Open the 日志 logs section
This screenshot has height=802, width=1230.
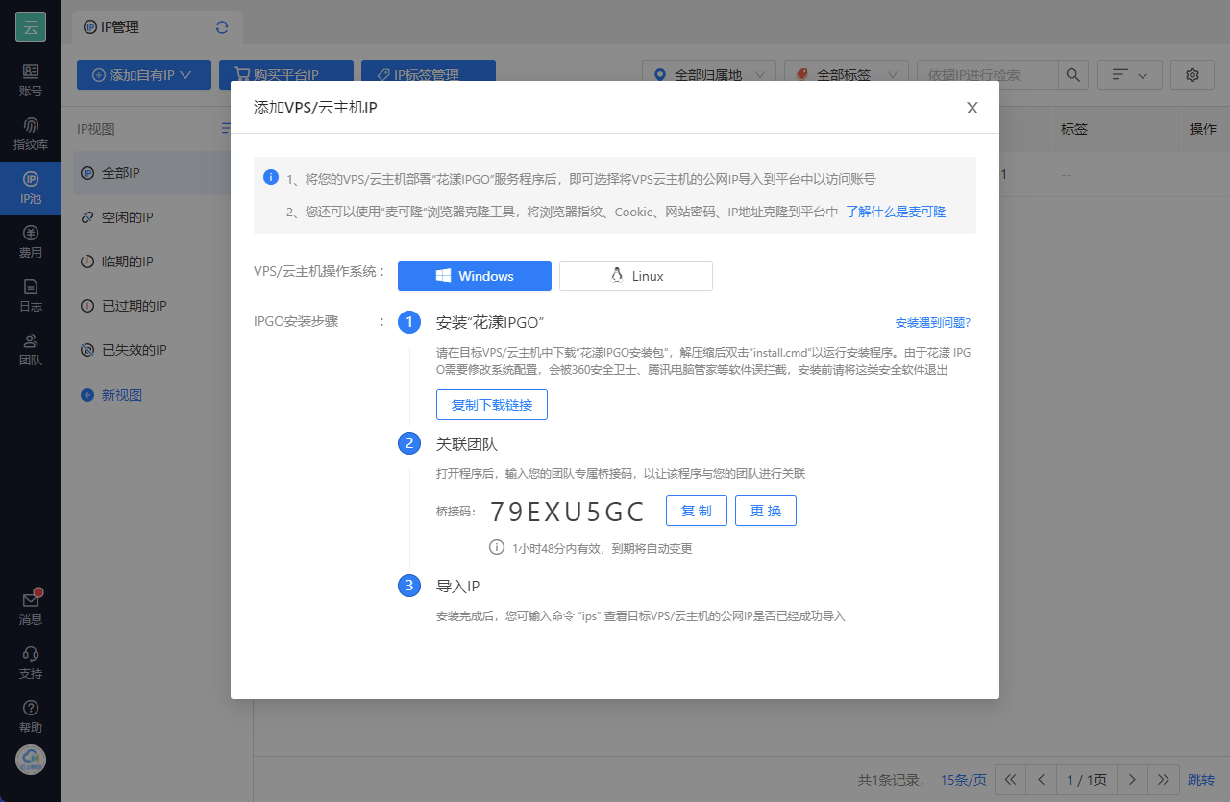(x=31, y=296)
